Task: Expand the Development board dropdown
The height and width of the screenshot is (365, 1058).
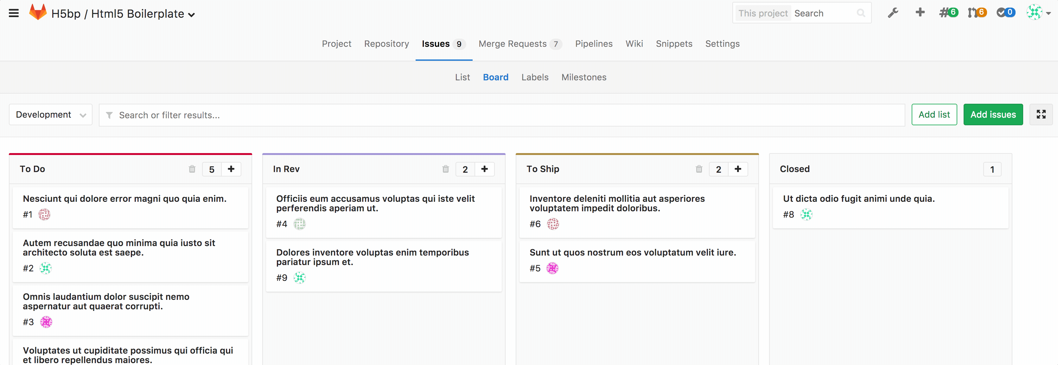Action: 50,115
